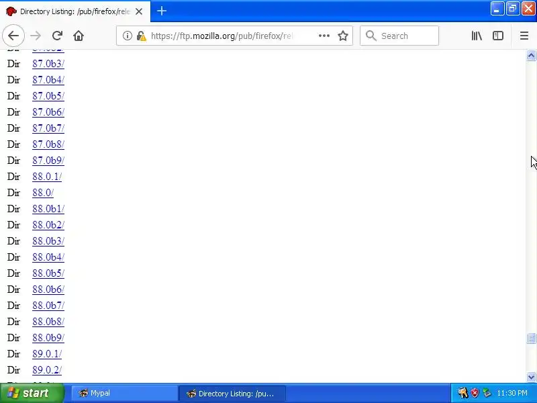Image resolution: width=537 pixels, height=403 pixels.
Task: Restore down the browser window
Action: (513, 9)
